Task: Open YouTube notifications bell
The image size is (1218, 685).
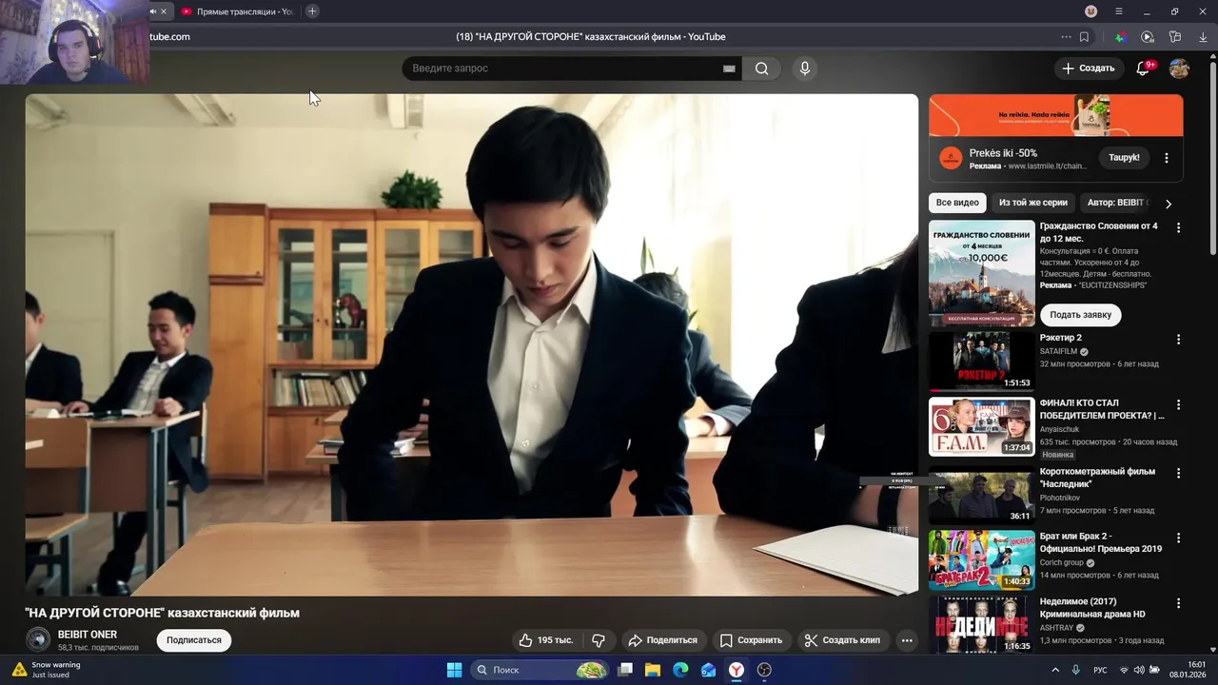Action: pyautogui.click(x=1144, y=68)
